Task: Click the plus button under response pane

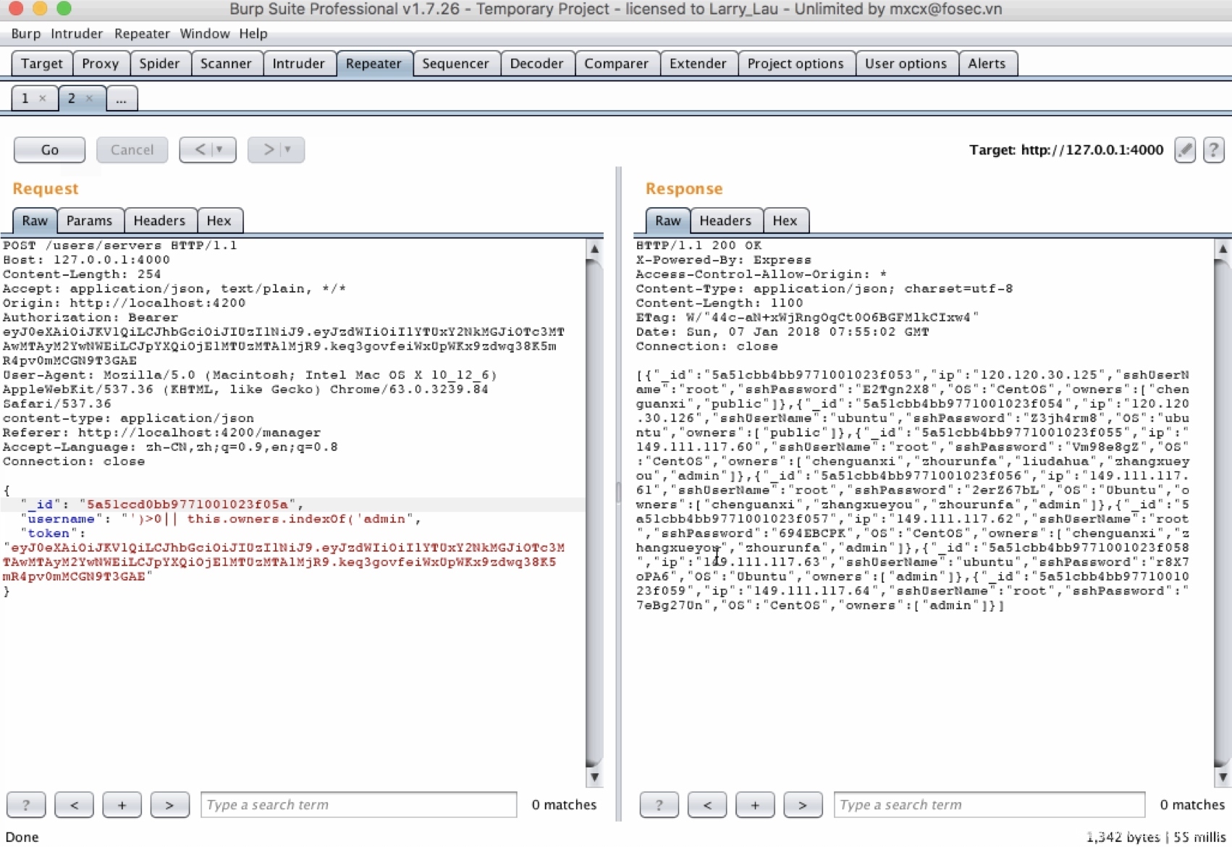Action: click(755, 804)
